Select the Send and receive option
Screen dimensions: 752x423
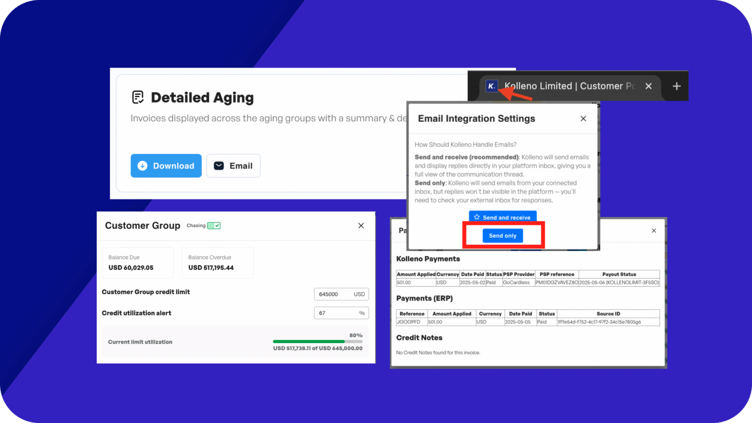503,217
